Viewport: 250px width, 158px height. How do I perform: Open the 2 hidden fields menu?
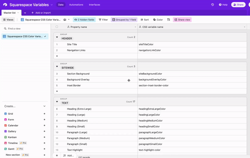point(84,20)
